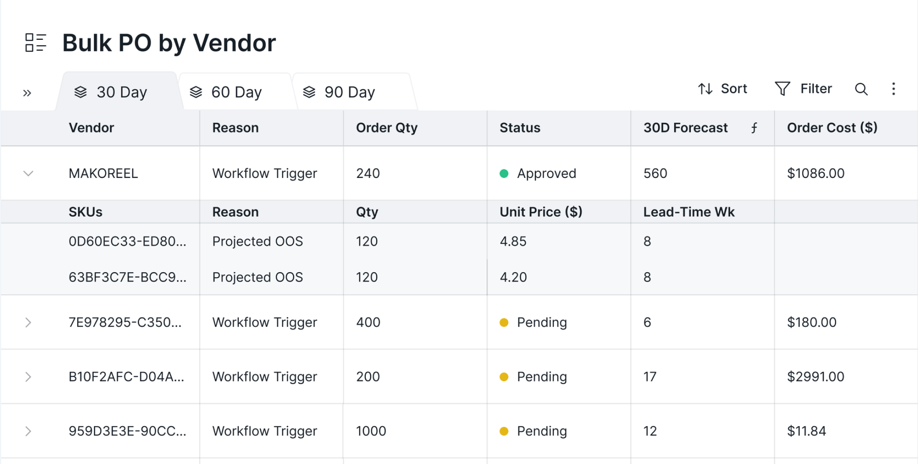
Task: Click the Filter funnel icon
Action: [782, 89]
